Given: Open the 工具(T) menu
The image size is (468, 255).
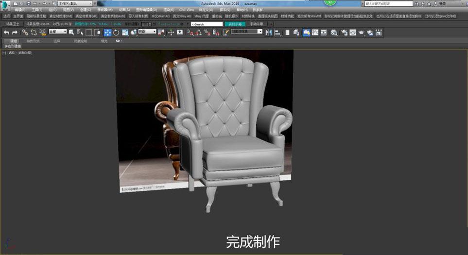Looking at the screenshot, I should [37, 10].
